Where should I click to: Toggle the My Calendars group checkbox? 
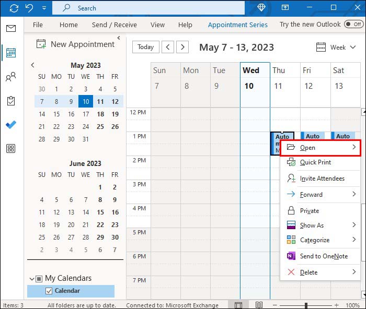(x=39, y=279)
